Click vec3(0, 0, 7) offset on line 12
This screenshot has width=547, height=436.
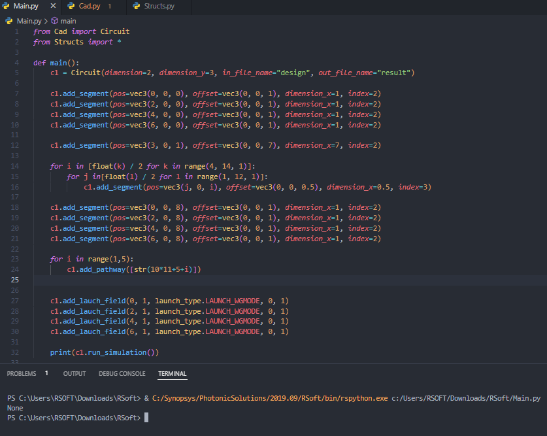pyautogui.click(x=249, y=145)
